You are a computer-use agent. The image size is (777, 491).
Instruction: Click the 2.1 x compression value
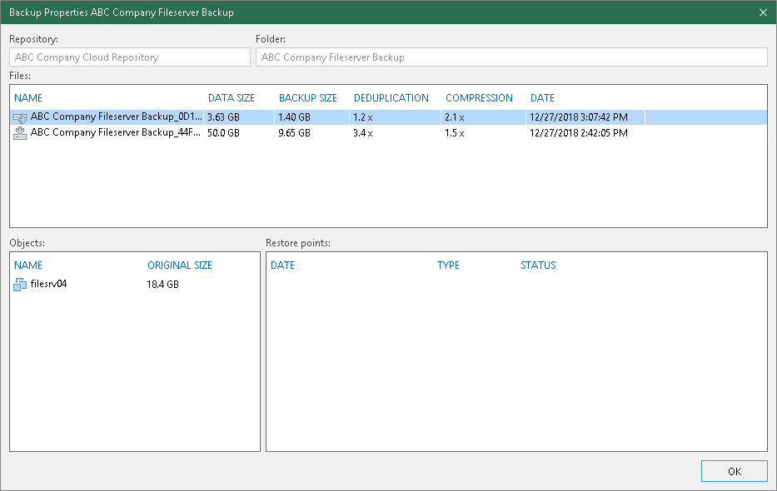[455, 117]
